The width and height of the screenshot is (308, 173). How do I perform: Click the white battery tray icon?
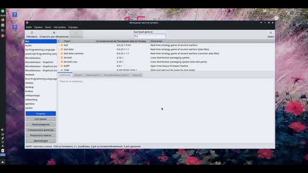click(2, 150)
